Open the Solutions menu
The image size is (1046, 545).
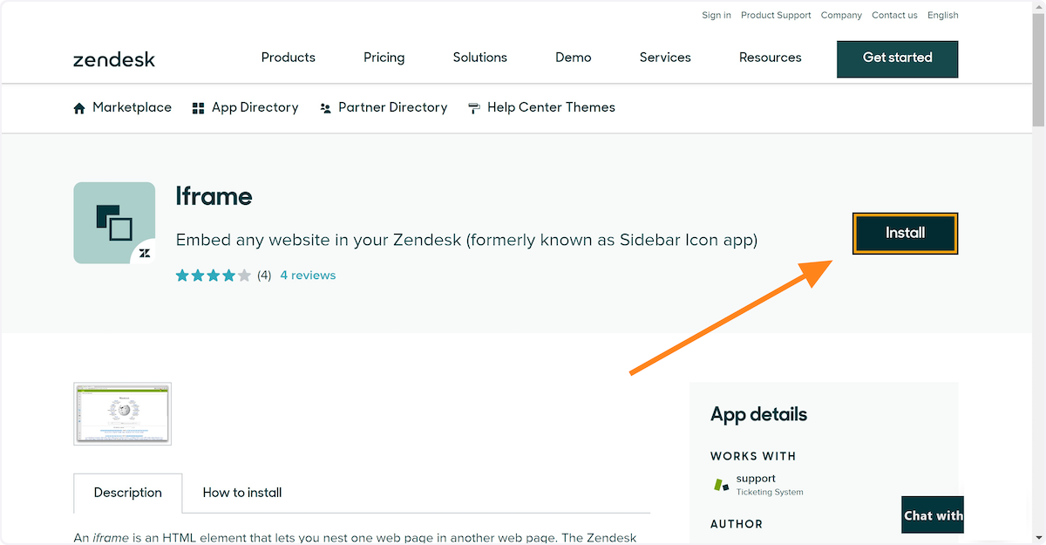(480, 58)
